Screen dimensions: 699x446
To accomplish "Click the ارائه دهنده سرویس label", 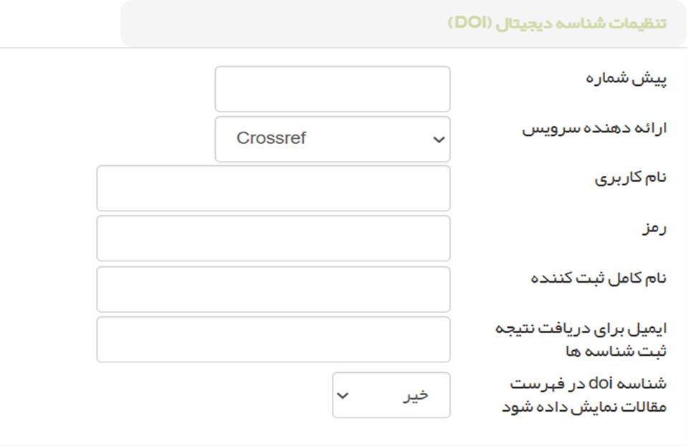I will coord(594,128).
